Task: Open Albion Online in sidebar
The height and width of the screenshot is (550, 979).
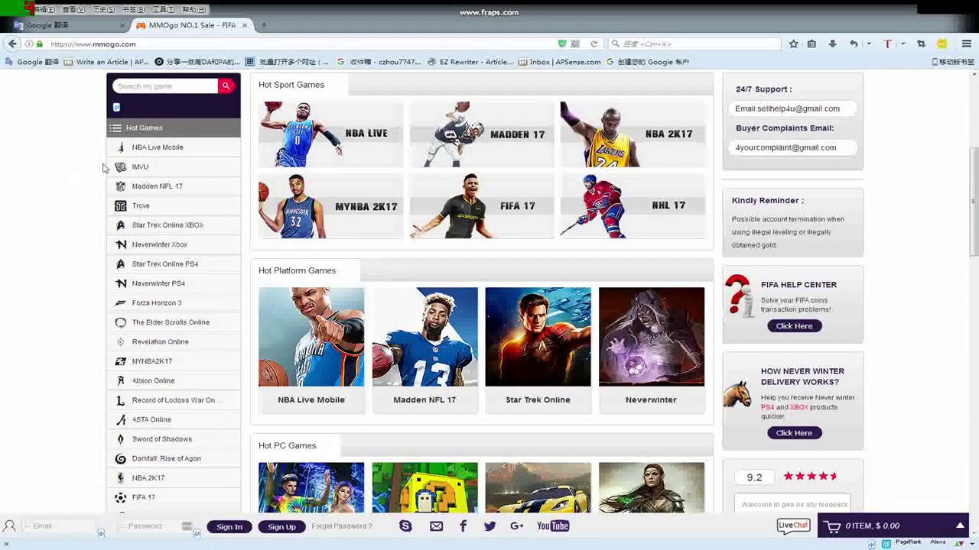Action: click(174, 380)
